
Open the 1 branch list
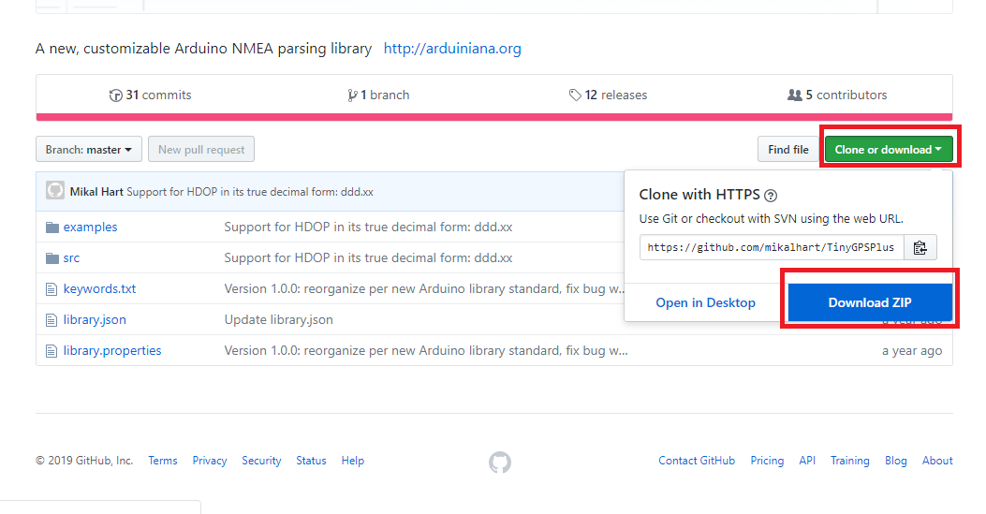(378, 95)
